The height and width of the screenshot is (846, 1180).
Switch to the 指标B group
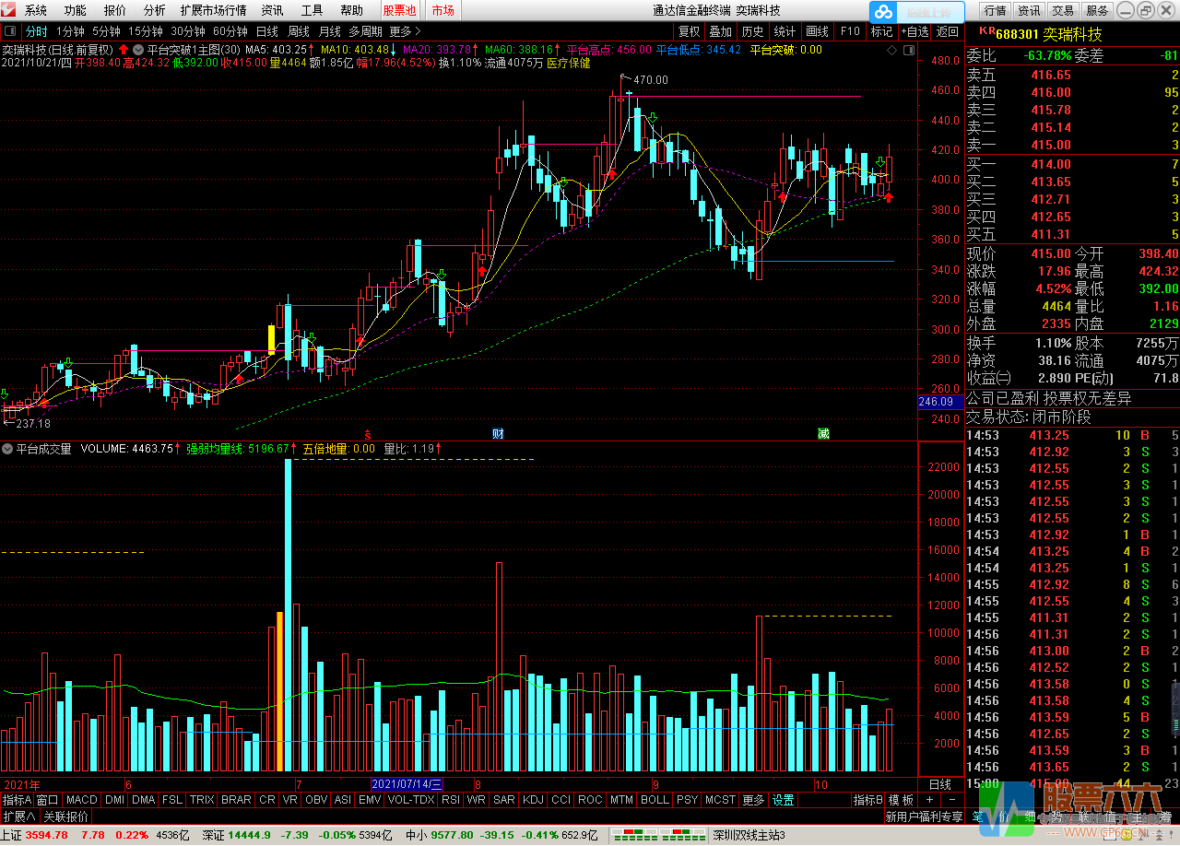(867, 800)
